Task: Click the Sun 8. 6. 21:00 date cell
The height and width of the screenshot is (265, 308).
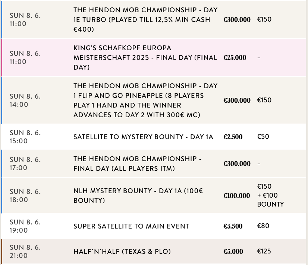Action: coord(25,251)
